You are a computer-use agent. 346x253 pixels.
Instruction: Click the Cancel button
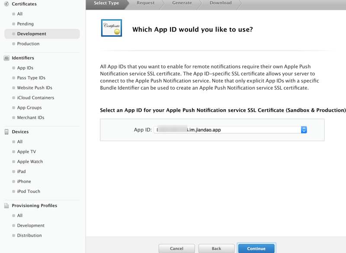coord(176,248)
